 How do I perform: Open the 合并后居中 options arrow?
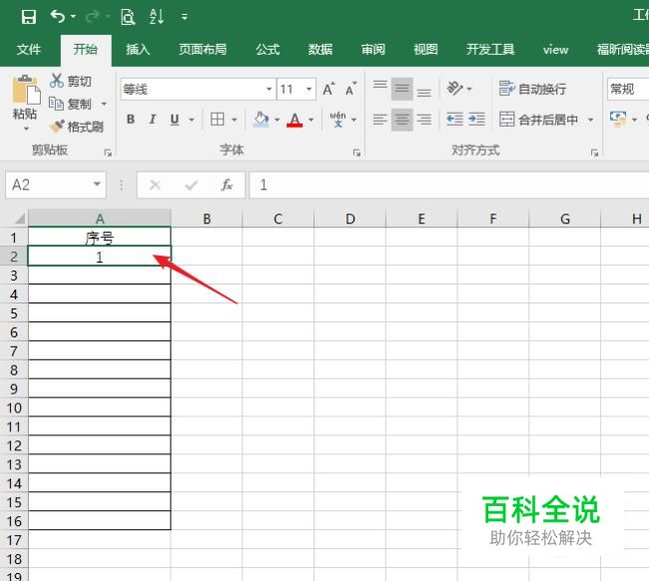[591, 120]
